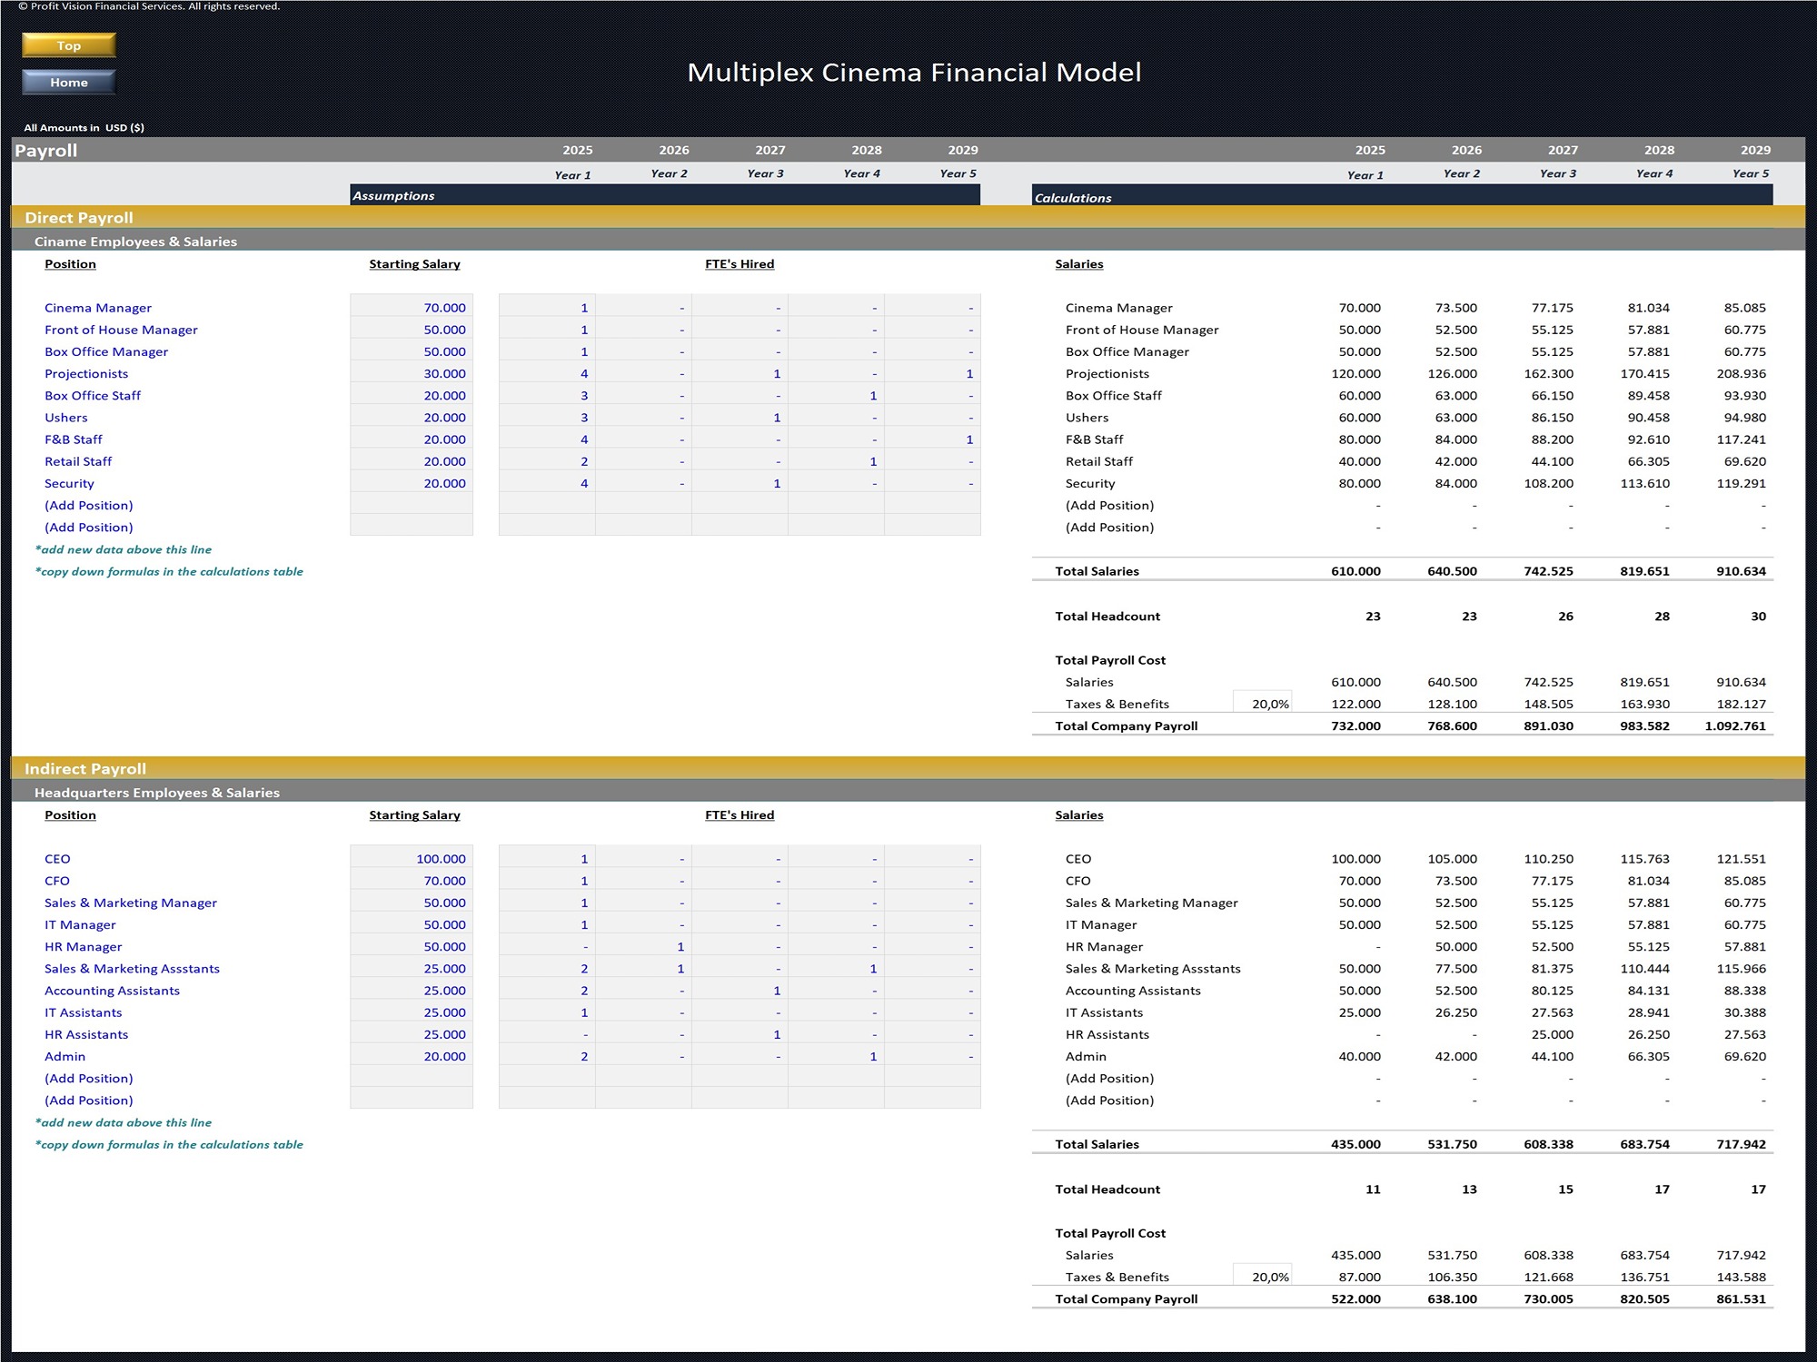Viewport: 1817px width, 1362px height.
Task: Click indirect Taxes & Benefits 2026 value 106.350
Action: point(1452,1277)
